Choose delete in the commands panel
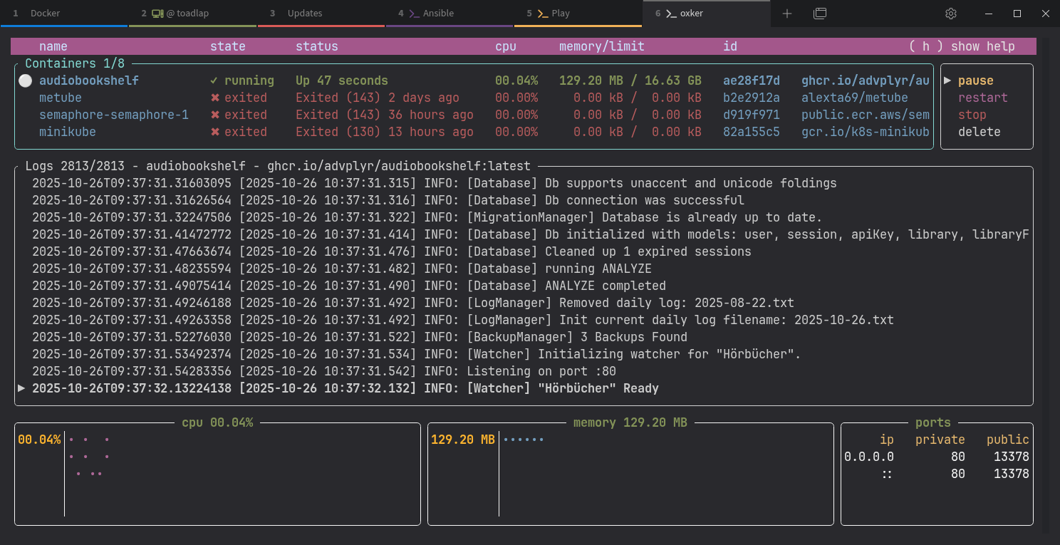The width and height of the screenshot is (1060, 545). tap(979, 132)
